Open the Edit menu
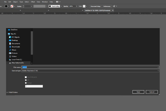 coord(10,2)
